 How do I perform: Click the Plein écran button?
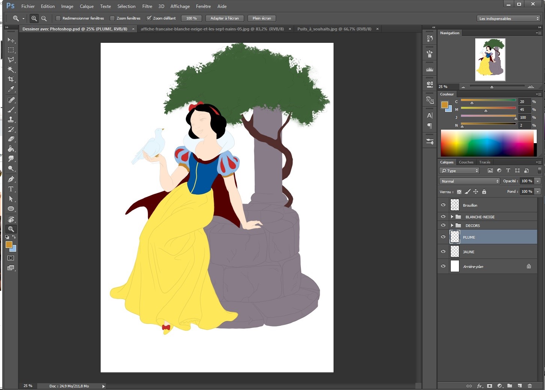[262, 18]
